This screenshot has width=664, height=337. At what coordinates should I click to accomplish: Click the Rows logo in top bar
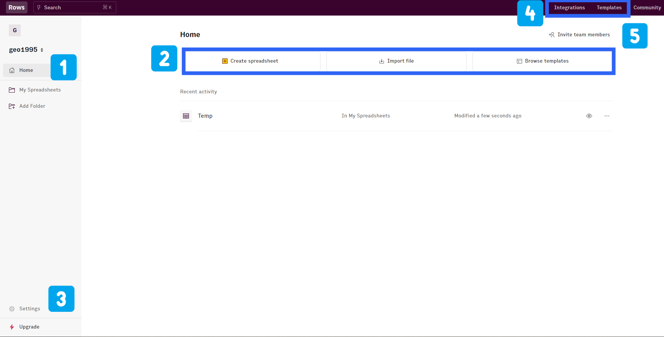click(x=17, y=7)
